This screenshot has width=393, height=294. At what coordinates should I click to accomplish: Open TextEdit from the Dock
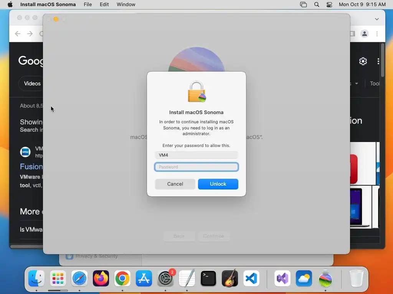pyautogui.click(x=187, y=278)
